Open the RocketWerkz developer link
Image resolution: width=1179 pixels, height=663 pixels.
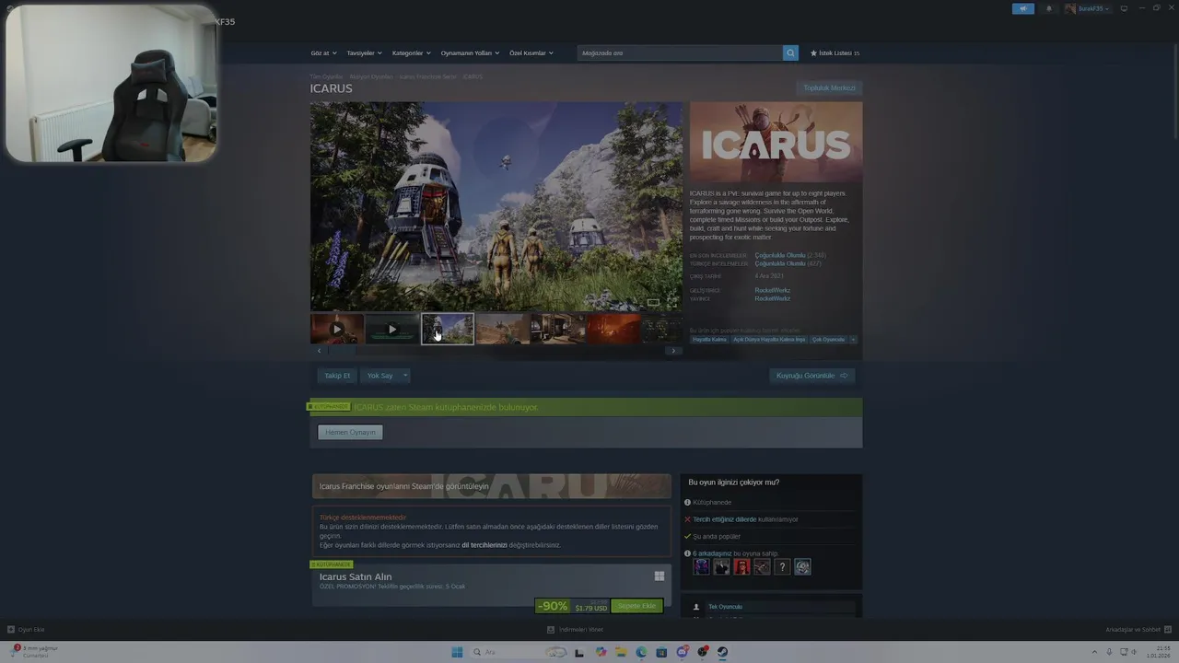772,290
